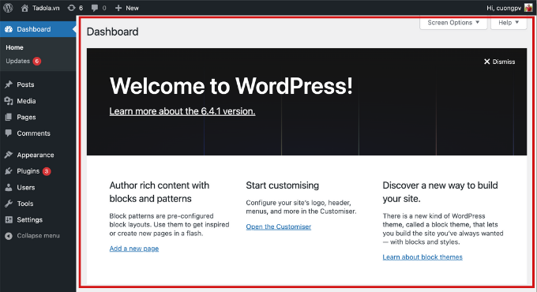Click the Plugins plug icon
Image resolution: width=537 pixels, height=292 pixels.
click(x=9, y=170)
